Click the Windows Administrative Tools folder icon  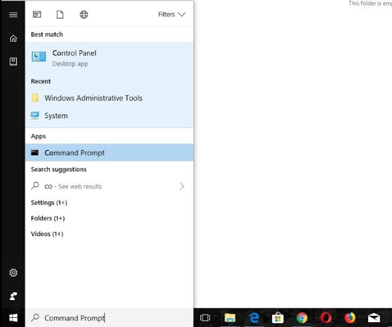point(35,98)
